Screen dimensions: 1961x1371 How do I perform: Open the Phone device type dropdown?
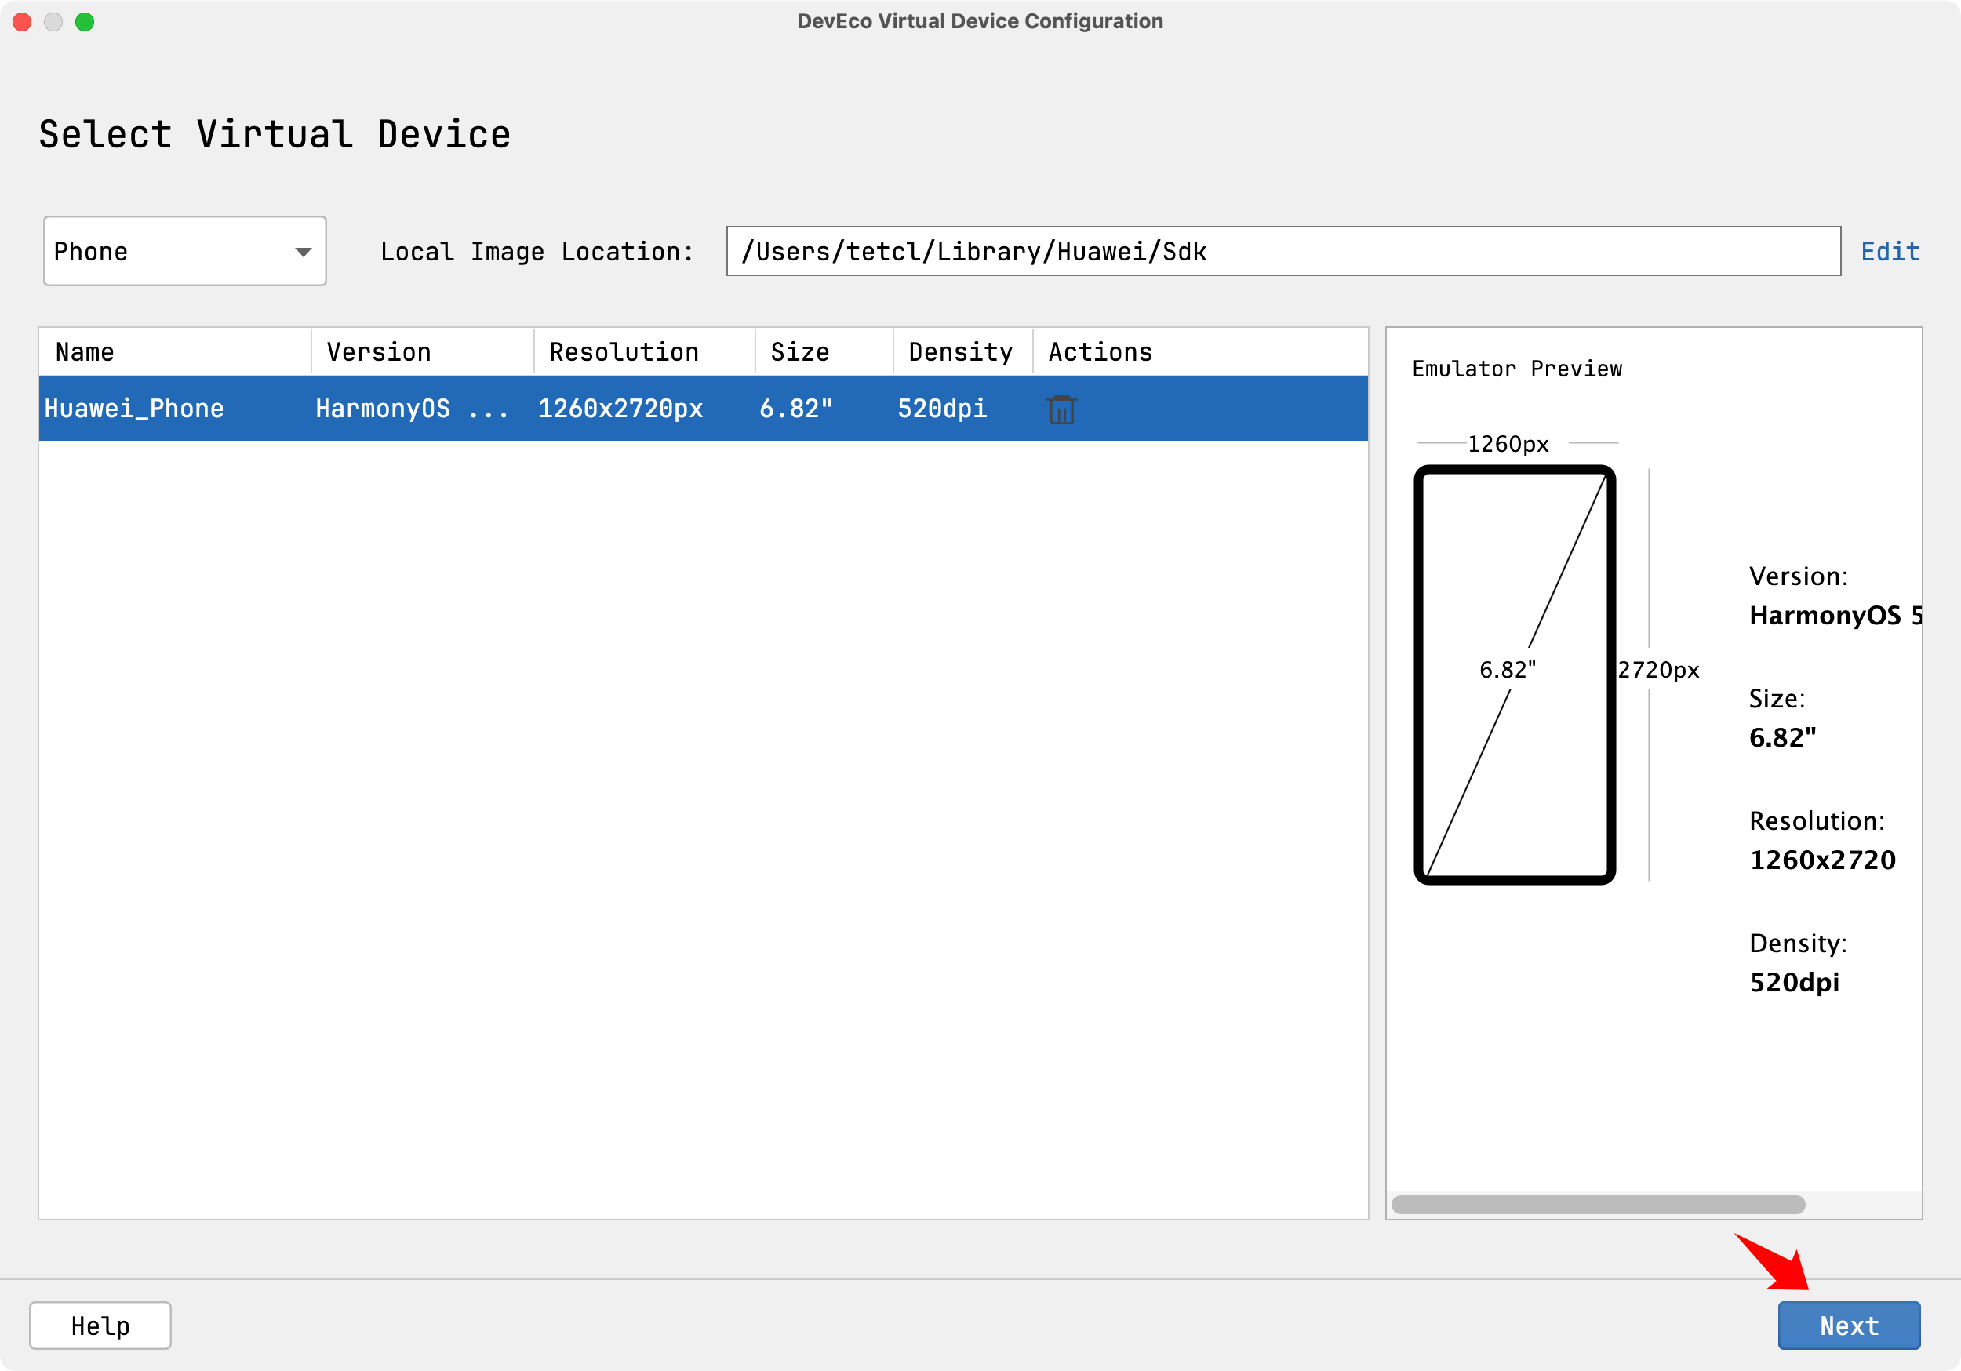pyautogui.click(x=184, y=251)
